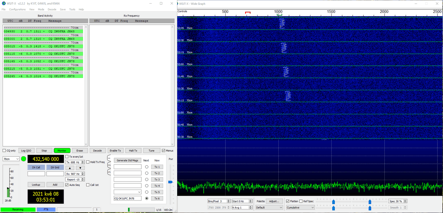Open the Decode menu in menu bar
Viewport: 443px width, 213px height.
coord(52,9)
